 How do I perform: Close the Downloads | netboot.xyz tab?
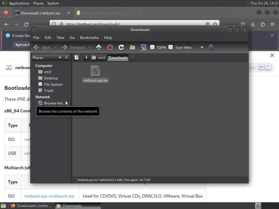[69, 13]
